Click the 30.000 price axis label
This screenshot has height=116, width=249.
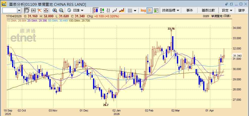(237, 69)
